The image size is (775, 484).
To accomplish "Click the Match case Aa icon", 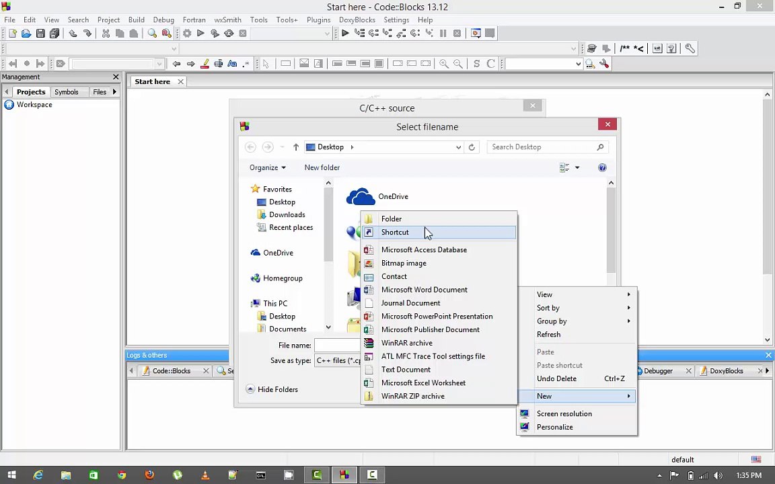I will click(232, 64).
